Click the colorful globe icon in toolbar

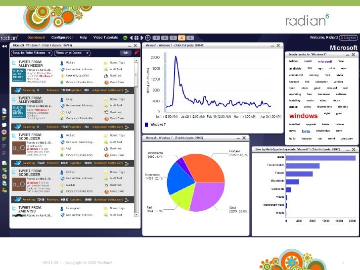125,38
